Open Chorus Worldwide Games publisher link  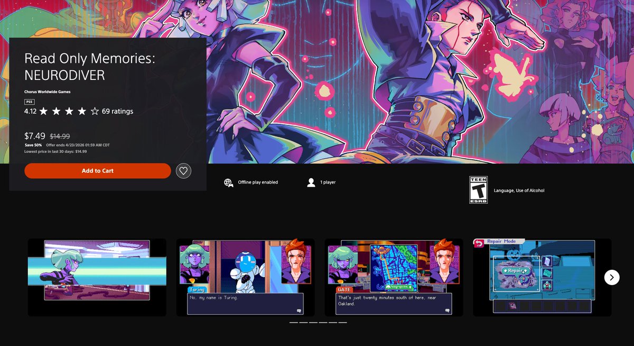pos(47,92)
